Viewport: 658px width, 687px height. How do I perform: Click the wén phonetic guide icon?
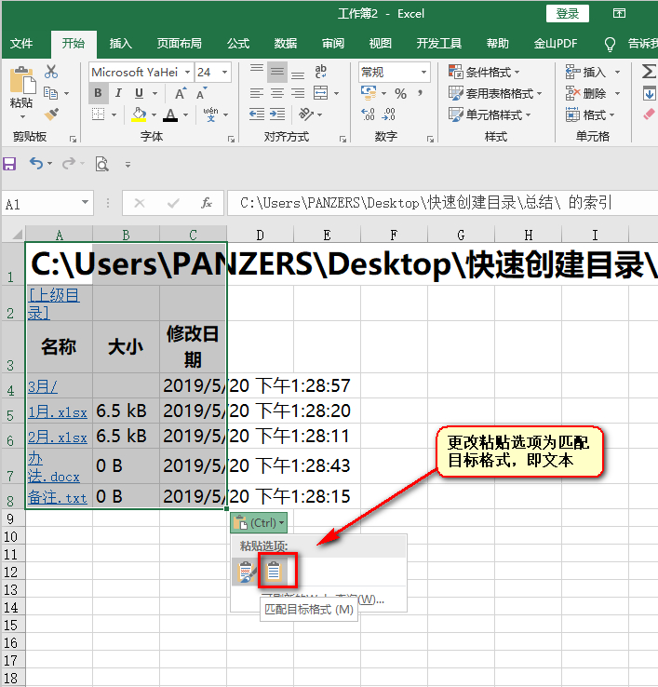pos(210,114)
